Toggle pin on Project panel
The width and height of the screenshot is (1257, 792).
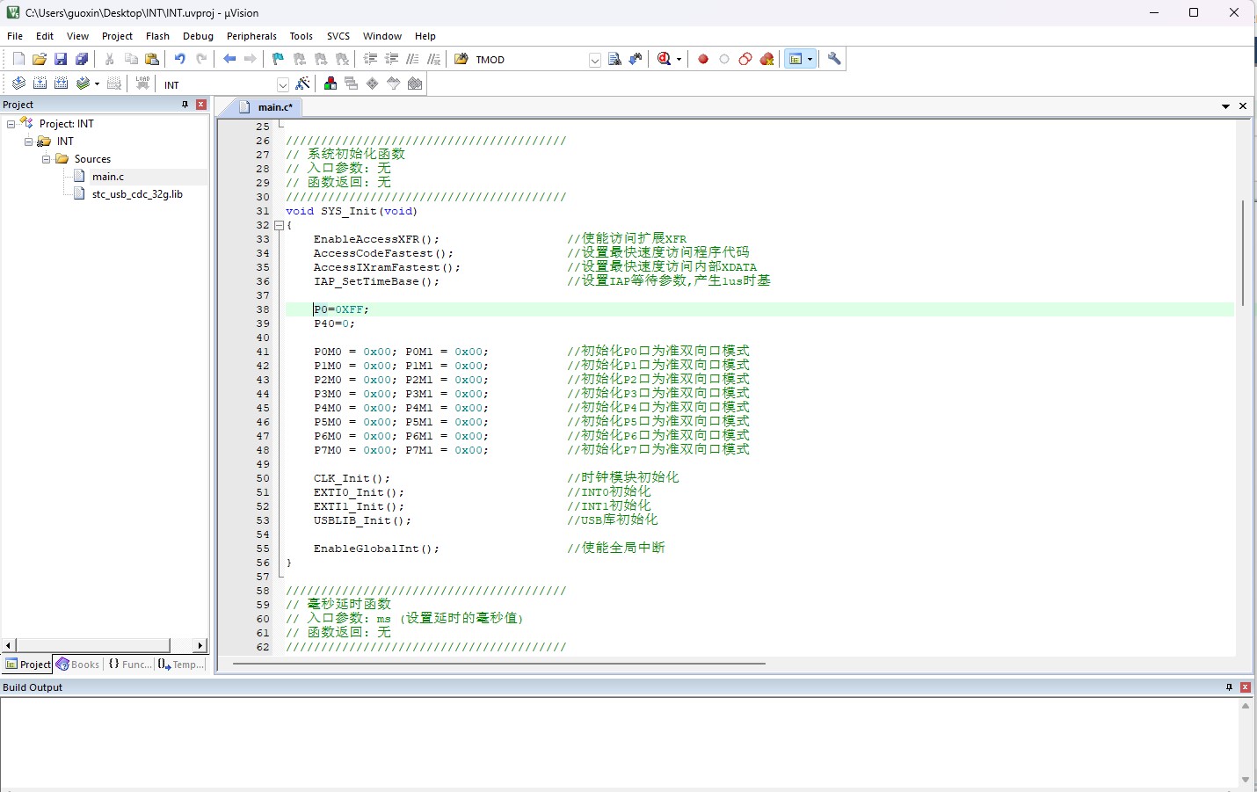[185, 105]
